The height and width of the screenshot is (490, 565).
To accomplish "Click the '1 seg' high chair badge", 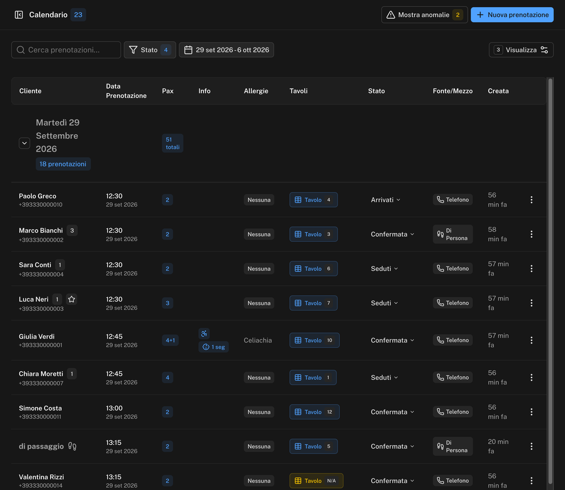I will point(214,347).
